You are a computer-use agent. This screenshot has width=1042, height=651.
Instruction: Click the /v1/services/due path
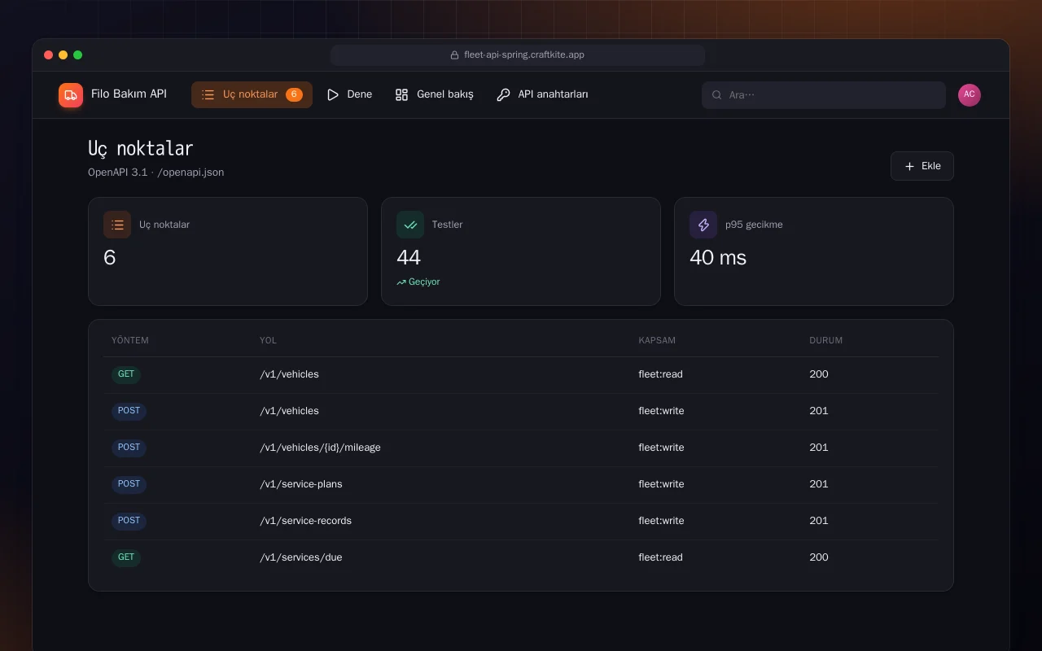[x=300, y=557]
